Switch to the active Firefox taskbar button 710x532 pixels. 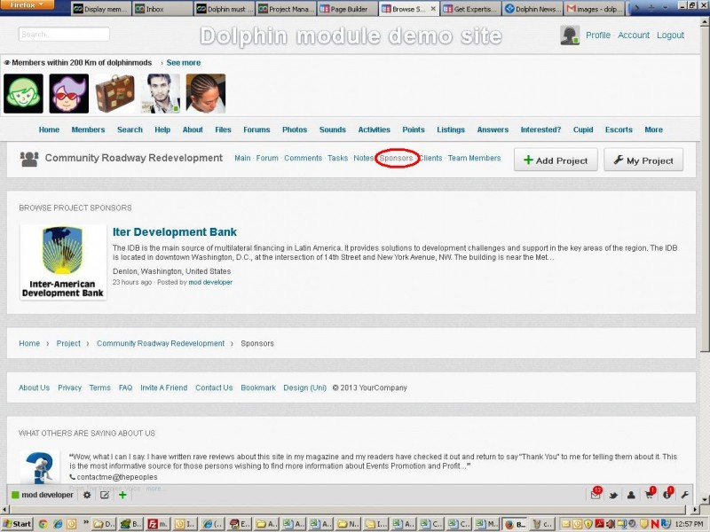(x=515, y=524)
